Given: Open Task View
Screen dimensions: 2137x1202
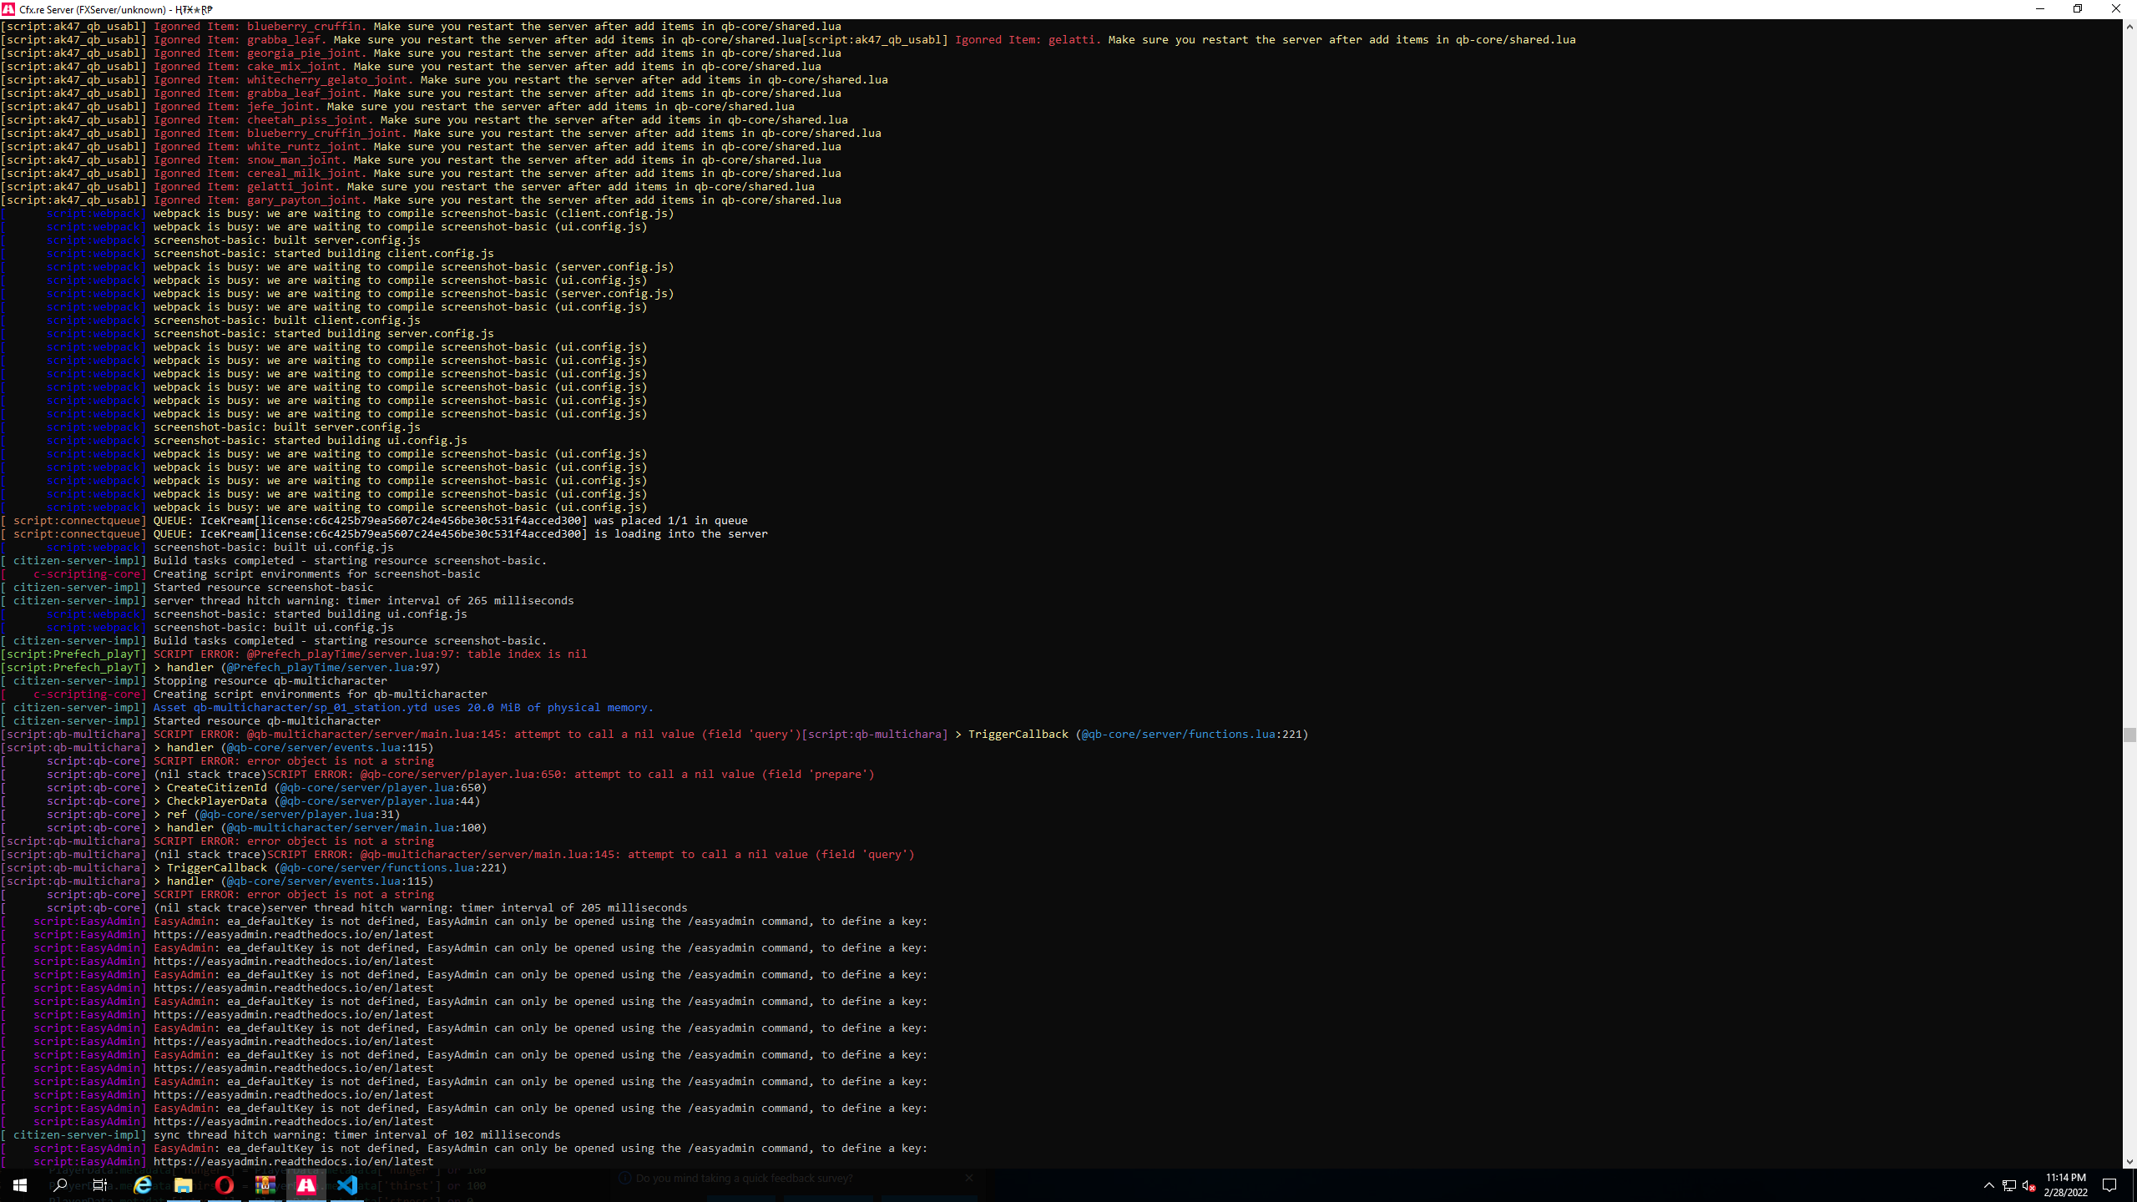Looking at the screenshot, I should [x=100, y=1184].
